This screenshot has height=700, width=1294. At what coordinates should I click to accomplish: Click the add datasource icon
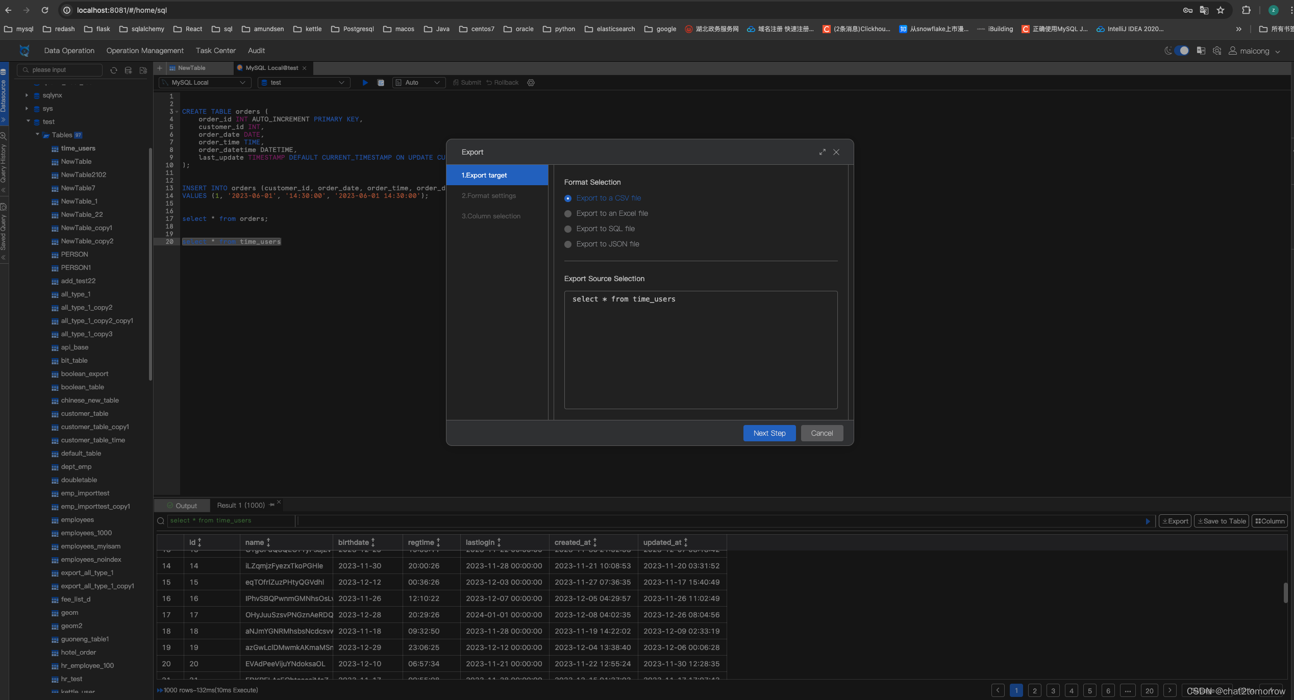[x=129, y=70]
